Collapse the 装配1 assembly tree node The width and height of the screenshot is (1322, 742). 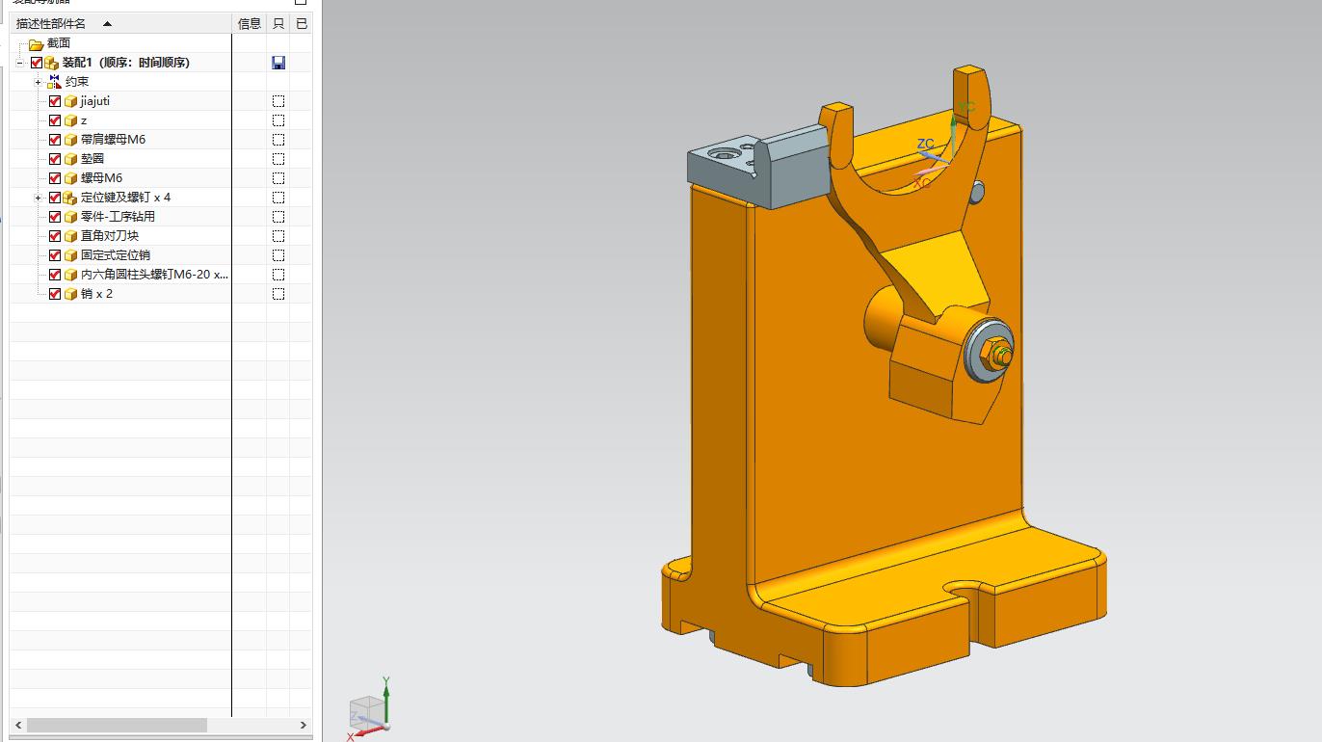tap(19, 63)
